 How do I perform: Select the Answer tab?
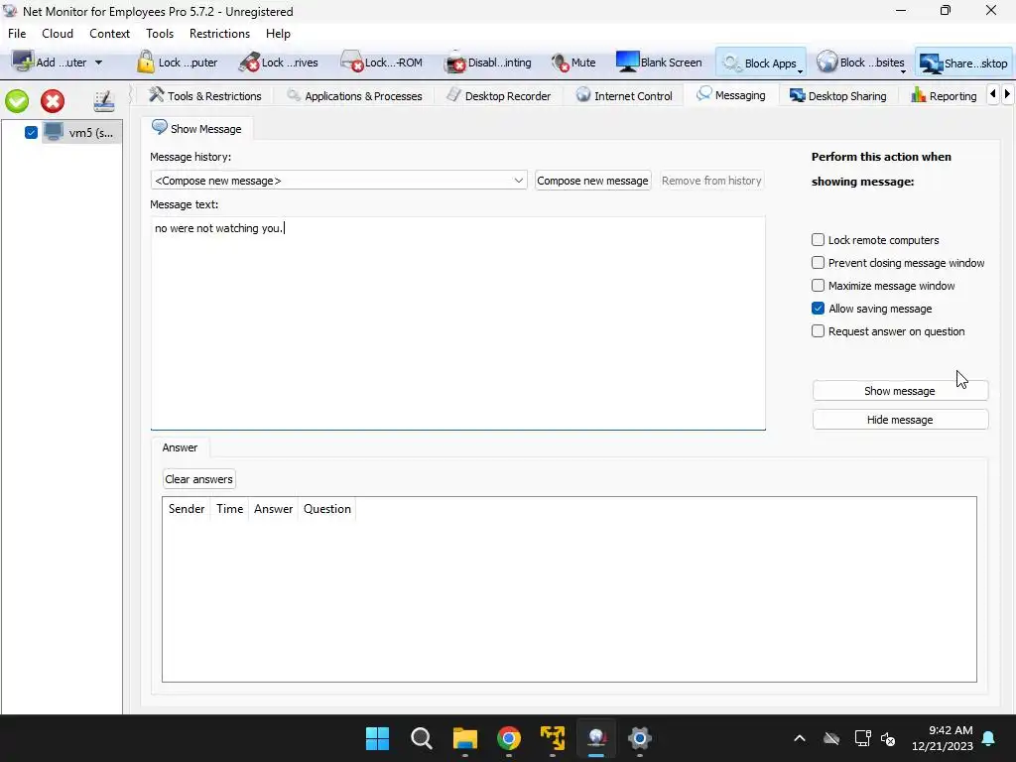pos(180,447)
